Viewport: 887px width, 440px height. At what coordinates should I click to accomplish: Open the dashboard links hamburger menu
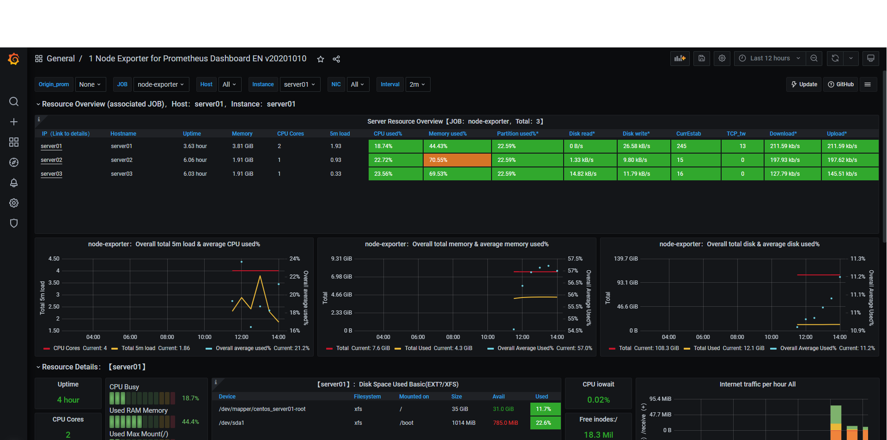[x=868, y=84]
